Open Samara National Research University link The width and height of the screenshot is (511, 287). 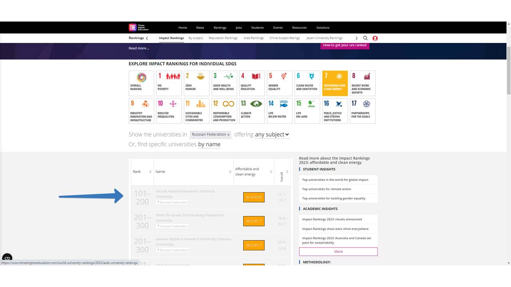tap(194, 242)
